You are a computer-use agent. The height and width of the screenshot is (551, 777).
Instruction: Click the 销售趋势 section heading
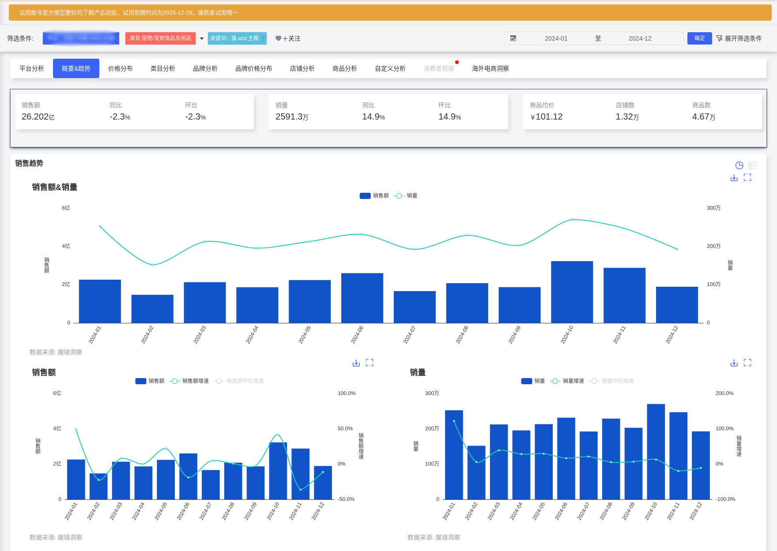click(x=29, y=163)
